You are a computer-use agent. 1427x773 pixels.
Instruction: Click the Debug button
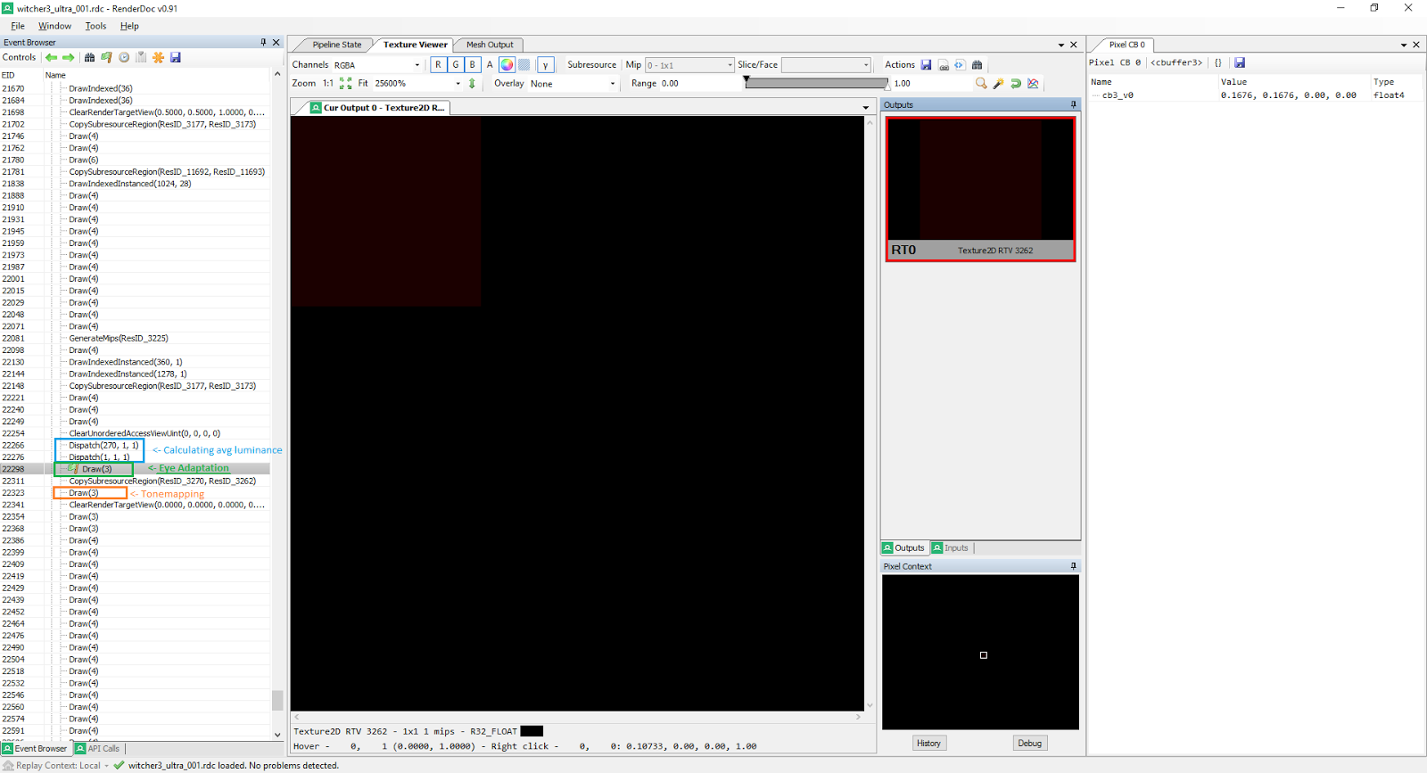pyautogui.click(x=1030, y=744)
